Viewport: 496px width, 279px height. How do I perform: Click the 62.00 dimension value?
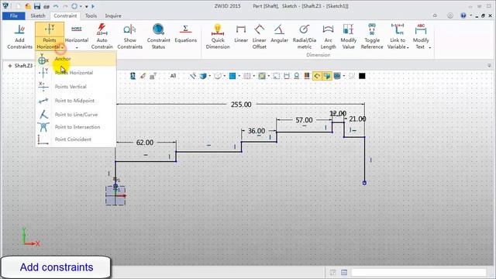pos(145,143)
